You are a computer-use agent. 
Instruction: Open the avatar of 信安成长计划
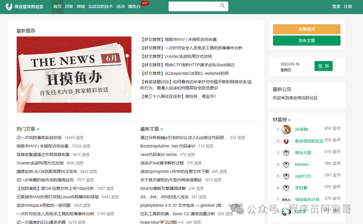pos(286,199)
